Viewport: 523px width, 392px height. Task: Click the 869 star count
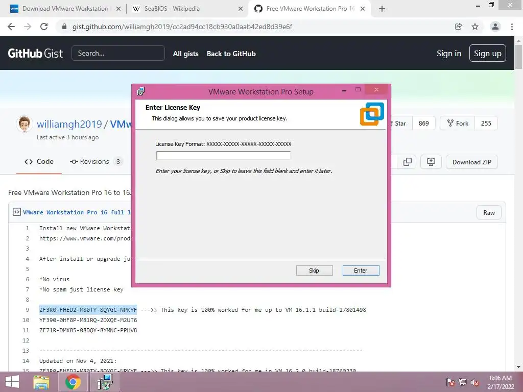pyautogui.click(x=423, y=124)
